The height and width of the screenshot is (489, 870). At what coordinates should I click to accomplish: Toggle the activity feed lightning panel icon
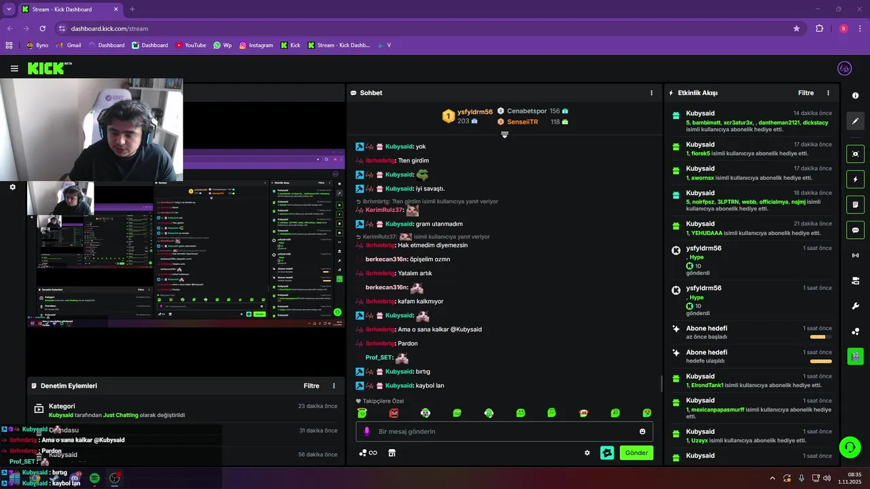855,179
